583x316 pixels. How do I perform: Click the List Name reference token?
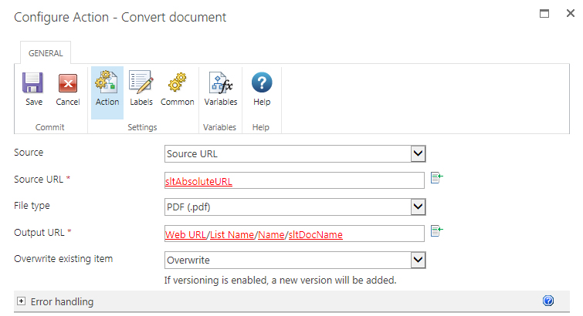(232, 234)
